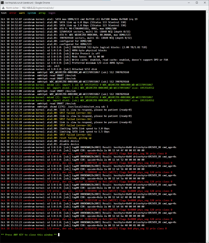Click line 'SATA link up 6.0 Gbps'
Viewport: 209px width, 243px height.
coord(64,22)
